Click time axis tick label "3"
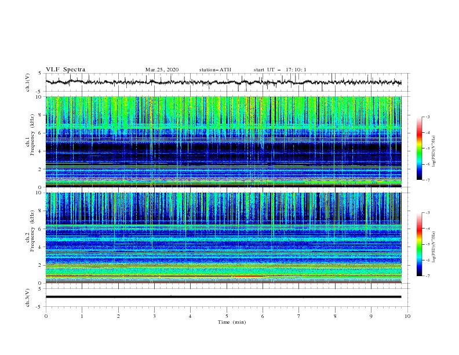 pos(154,316)
